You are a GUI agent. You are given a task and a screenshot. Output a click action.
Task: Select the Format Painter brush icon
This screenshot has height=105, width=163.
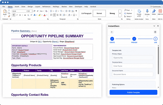pos(9,16)
